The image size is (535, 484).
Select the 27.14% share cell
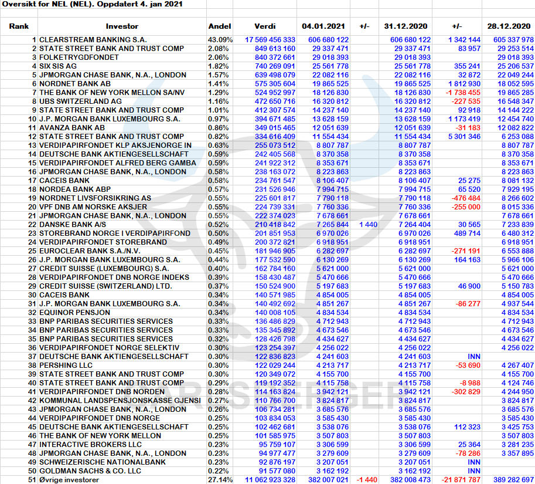220,480
